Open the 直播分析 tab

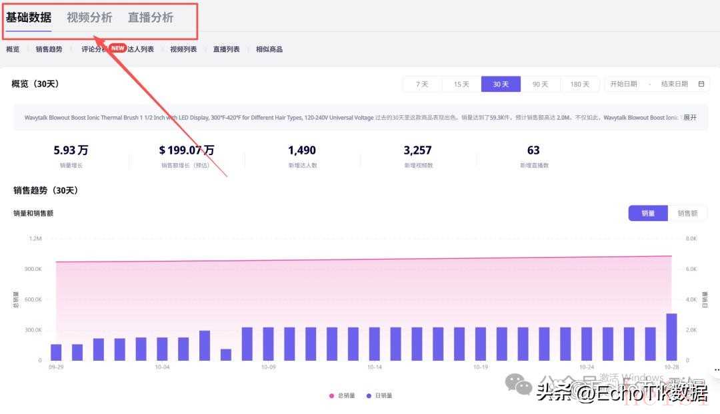(x=151, y=18)
